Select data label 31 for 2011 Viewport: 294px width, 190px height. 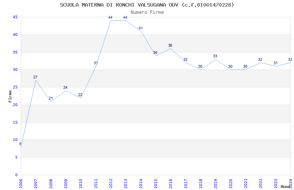[x=96, y=63]
